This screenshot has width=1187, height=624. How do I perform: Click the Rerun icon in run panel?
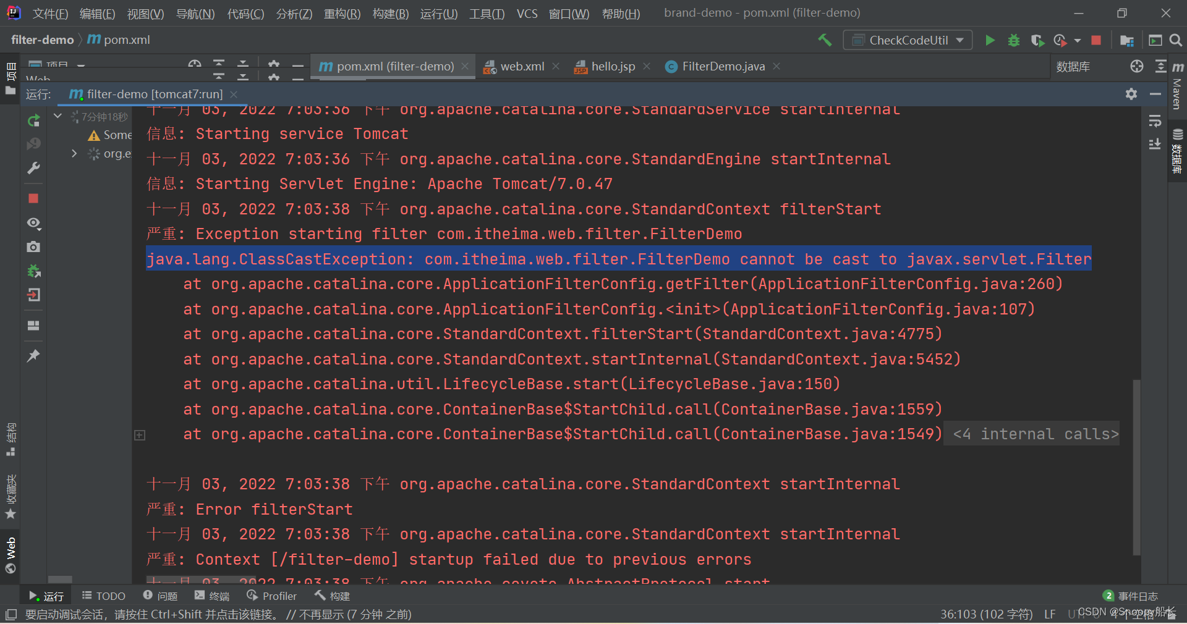tap(33, 120)
